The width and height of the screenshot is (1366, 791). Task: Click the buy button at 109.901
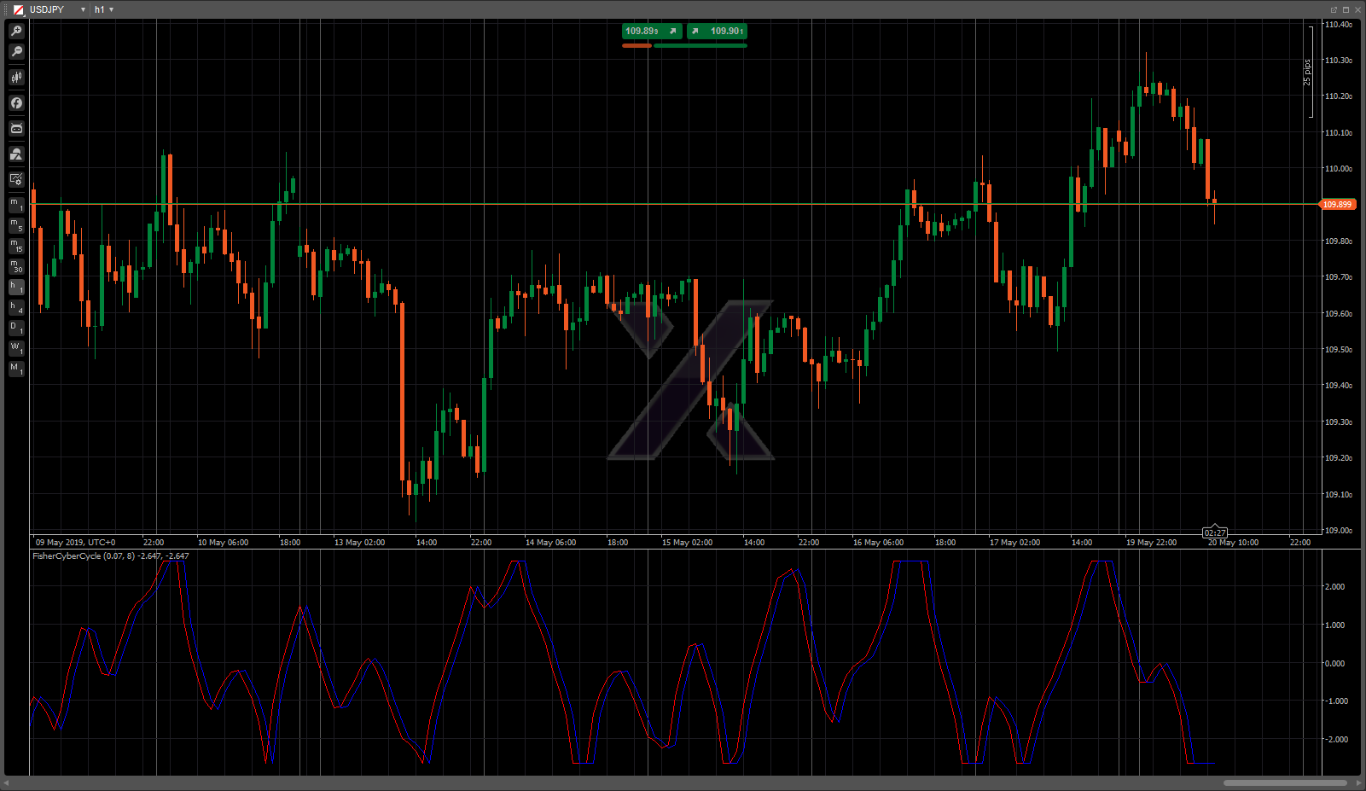(718, 32)
